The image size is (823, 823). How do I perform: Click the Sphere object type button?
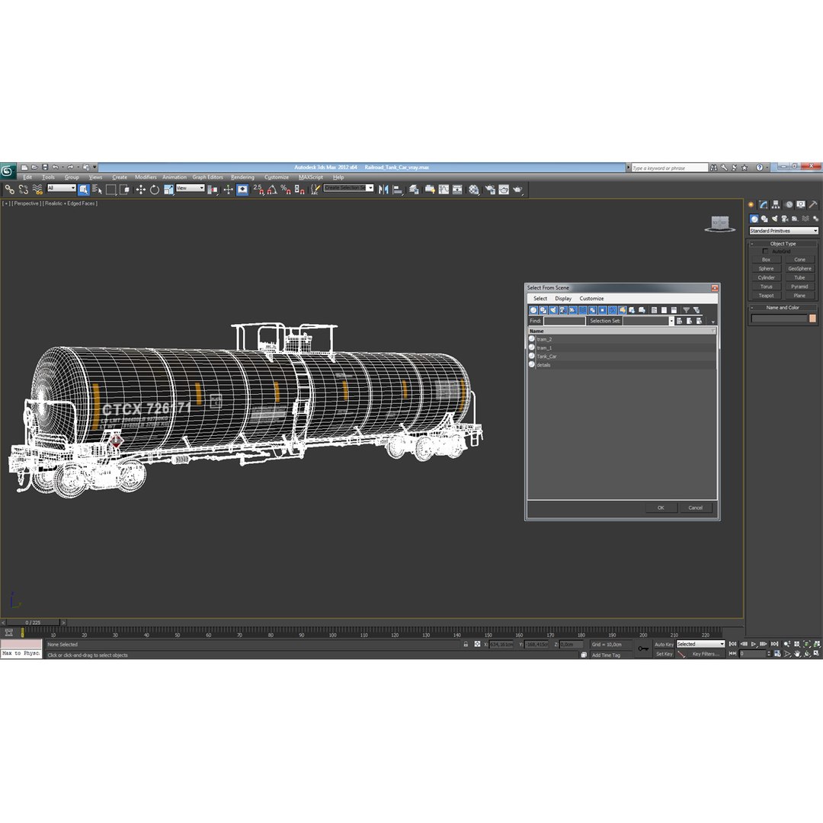(767, 268)
